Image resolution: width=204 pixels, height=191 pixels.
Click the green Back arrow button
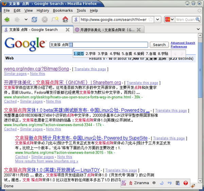tap(7, 20)
